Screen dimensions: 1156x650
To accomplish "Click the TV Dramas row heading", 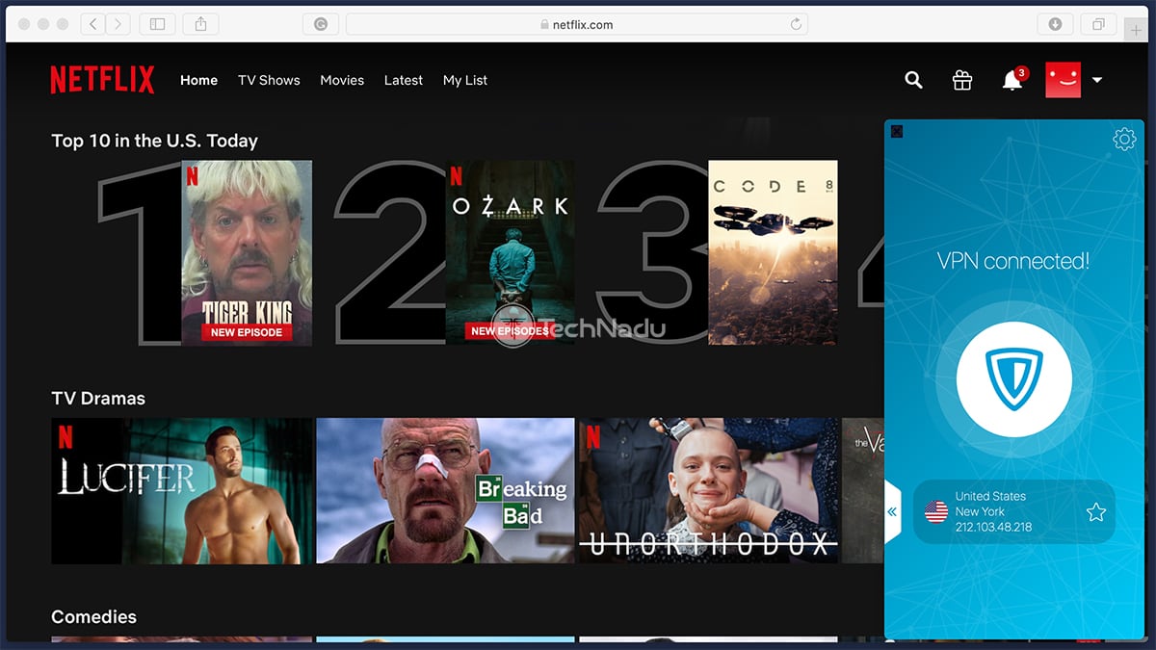I will tap(98, 399).
